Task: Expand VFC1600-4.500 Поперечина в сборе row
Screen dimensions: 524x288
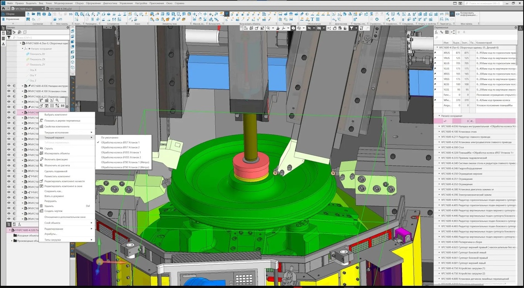Action: click(439, 242)
